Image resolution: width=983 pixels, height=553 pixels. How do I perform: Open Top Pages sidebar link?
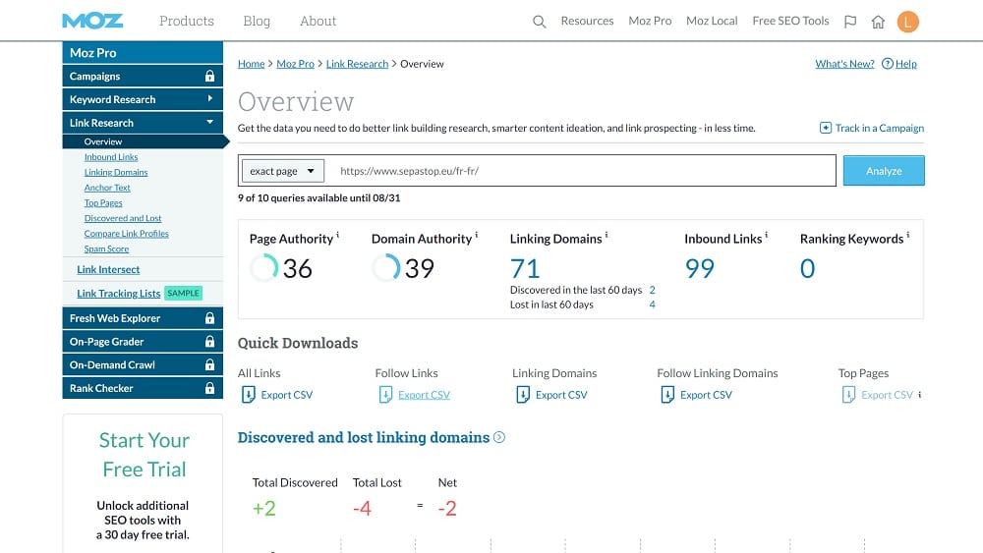(103, 202)
